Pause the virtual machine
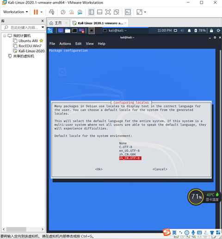 [36, 12]
